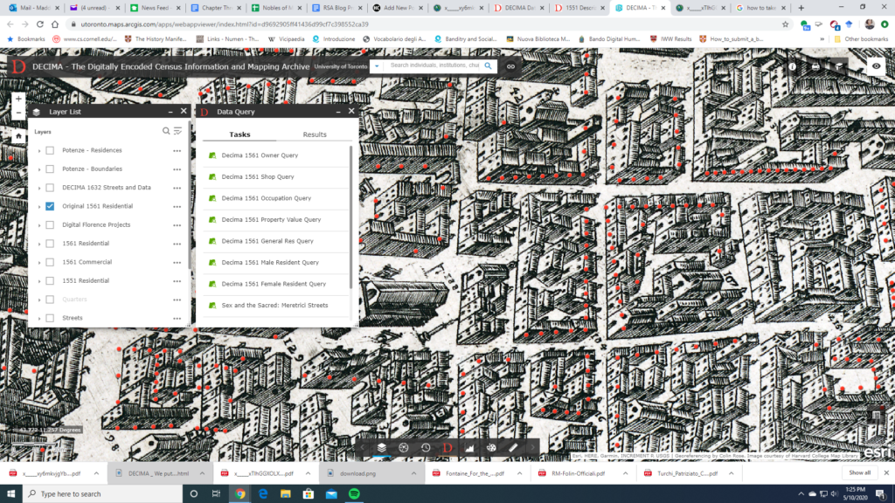Expand the DECIMA 1632 Streets and Data layer
This screenshot has width=895, height=503.
click(39, 188)
